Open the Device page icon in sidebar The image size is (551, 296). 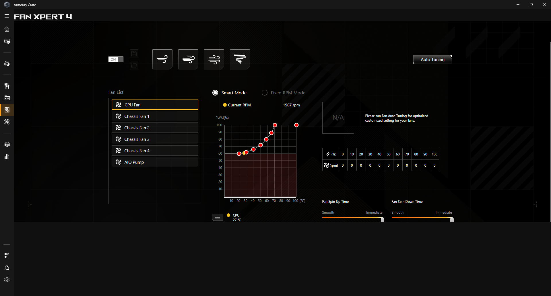(x=7, y=41)
